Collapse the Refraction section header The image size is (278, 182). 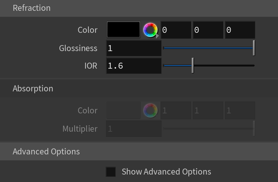139,8
